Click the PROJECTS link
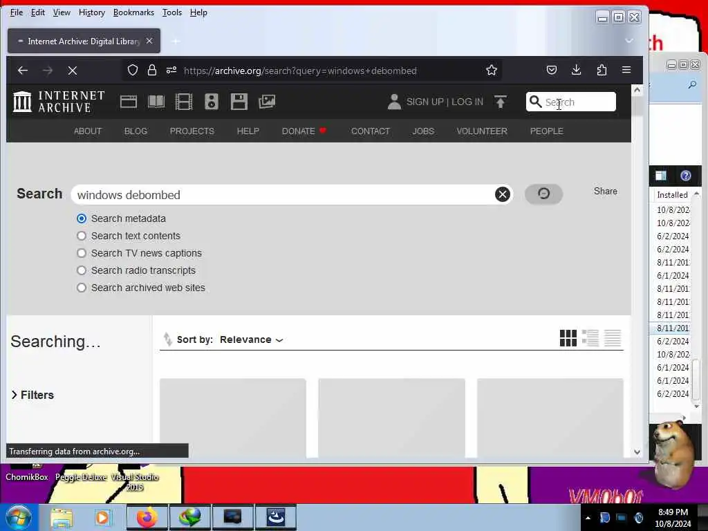Screen dimensions: 708x531 point(192,131)
